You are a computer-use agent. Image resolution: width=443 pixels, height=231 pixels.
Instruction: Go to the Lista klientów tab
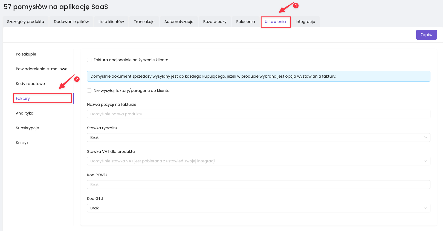pos(111,22)
